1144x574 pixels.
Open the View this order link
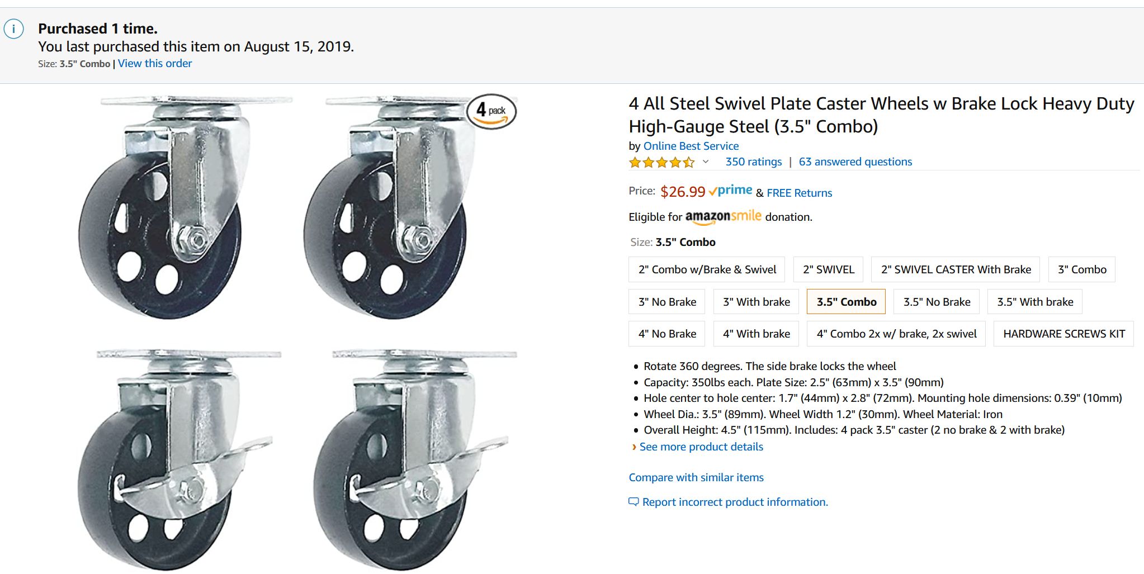tap(155, 64)
